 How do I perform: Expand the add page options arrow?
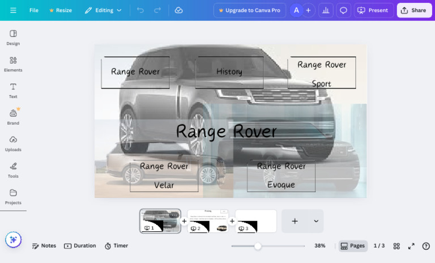316,221
